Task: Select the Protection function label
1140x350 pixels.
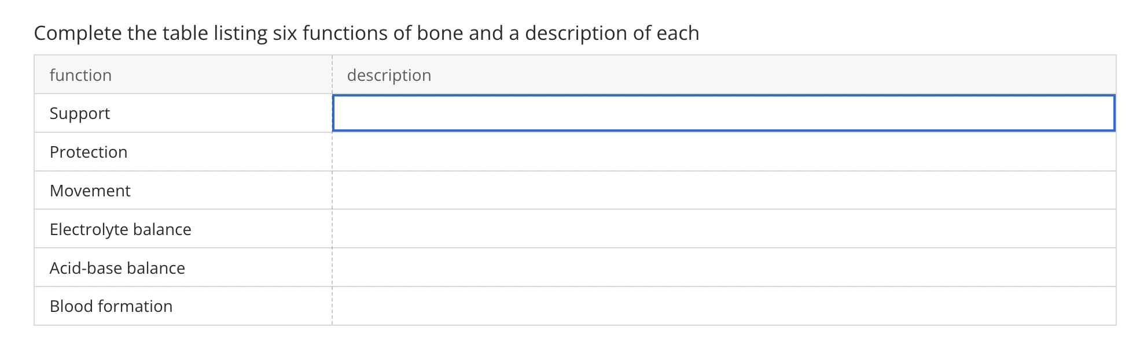Action: pyautogui.click(x=89, y=152)
